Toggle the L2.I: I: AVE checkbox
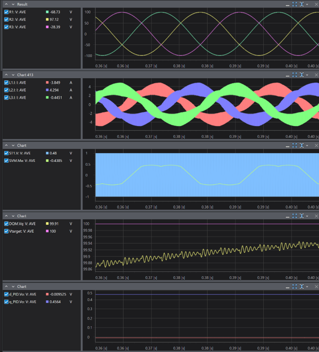Viewport: 319px width, 352px height. [6, 90]
